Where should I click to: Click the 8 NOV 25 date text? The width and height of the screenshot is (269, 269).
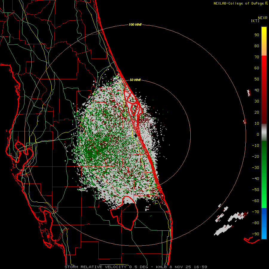coord(181,267)
